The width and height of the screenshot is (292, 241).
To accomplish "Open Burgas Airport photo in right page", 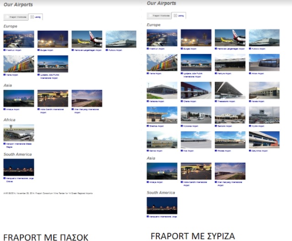I will point(196,37).
